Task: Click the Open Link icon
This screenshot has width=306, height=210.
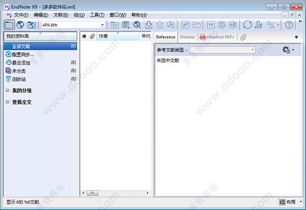Action: tap(185, 25)
